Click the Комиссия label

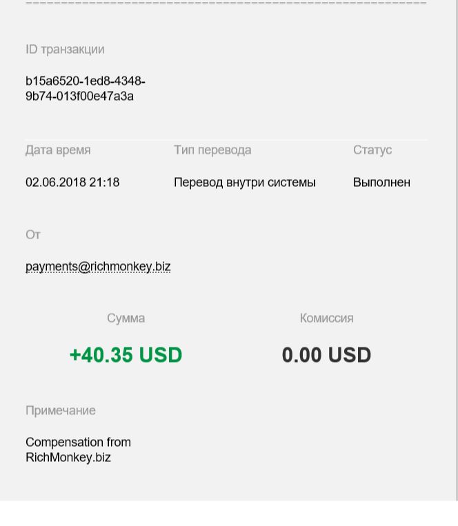coord(326,318)
